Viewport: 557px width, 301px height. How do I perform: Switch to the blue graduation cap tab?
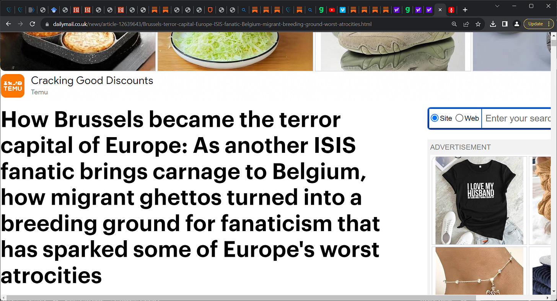click(54, 10)
